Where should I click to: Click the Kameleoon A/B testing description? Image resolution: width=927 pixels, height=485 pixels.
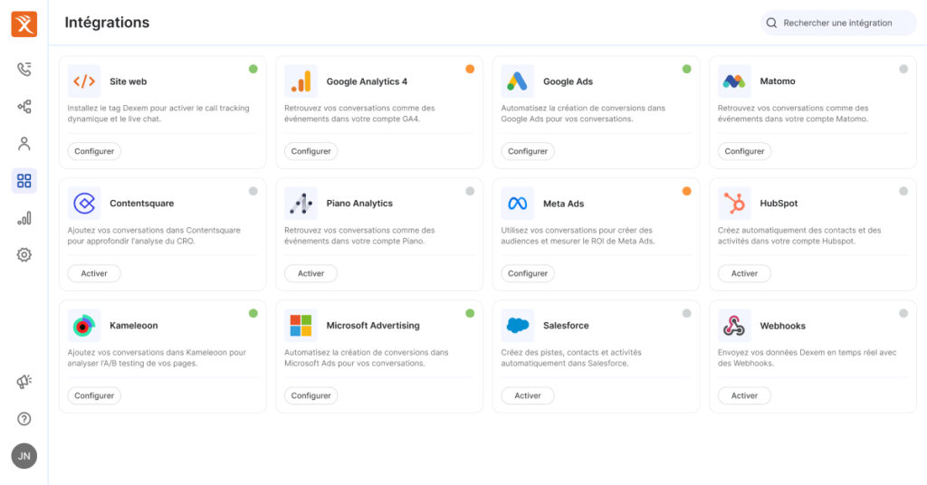coord(157,358)
